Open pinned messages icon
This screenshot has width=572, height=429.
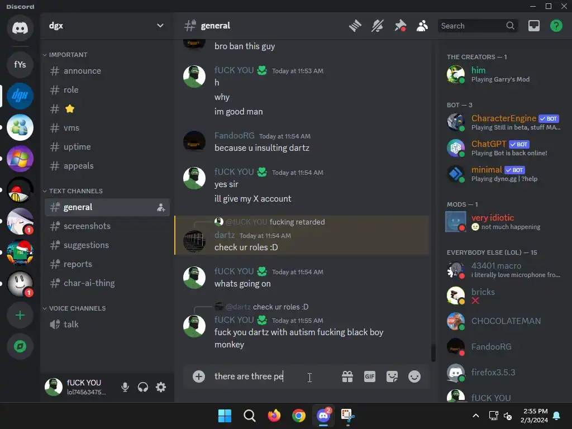tap(400, 26)
